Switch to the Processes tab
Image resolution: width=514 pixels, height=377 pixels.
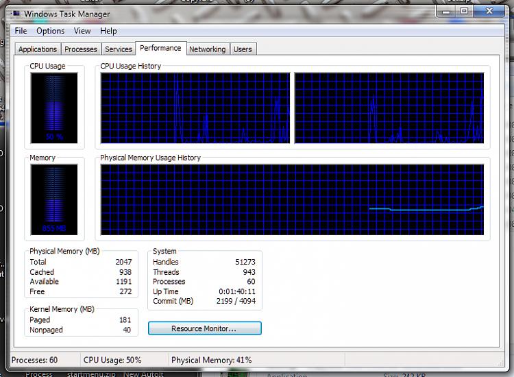point(81,49)
